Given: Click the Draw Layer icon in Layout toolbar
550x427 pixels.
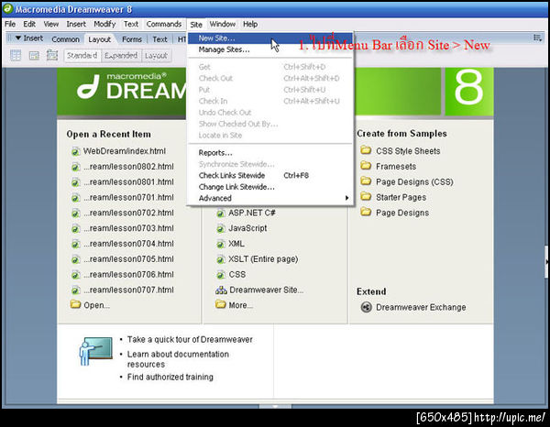Looking at the screenshot, I should coord(52,55).
